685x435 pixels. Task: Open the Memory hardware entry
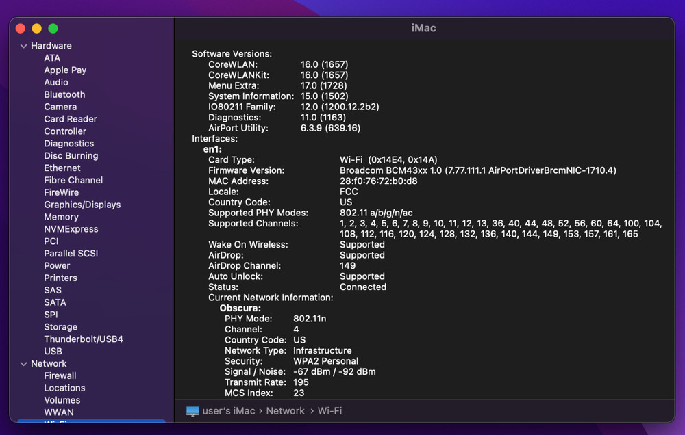pos(61,217)
